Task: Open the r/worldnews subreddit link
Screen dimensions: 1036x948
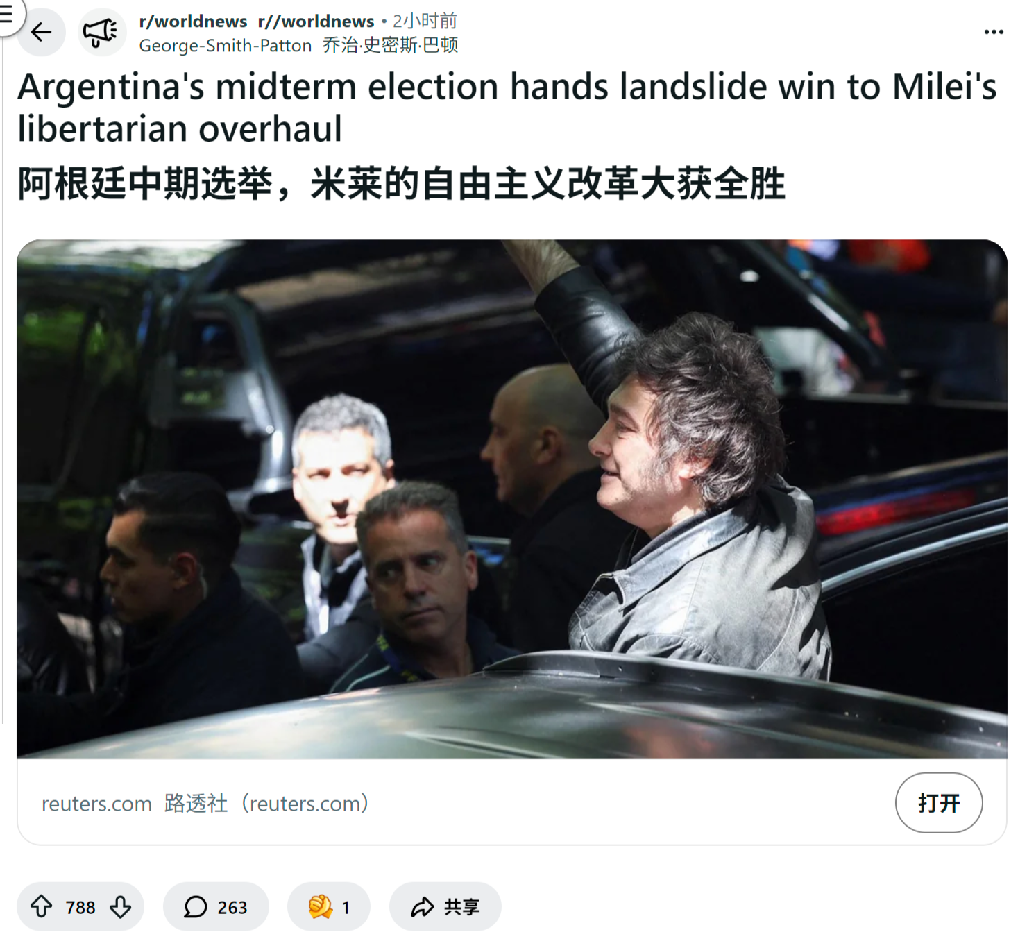Action: click(193, 22)
